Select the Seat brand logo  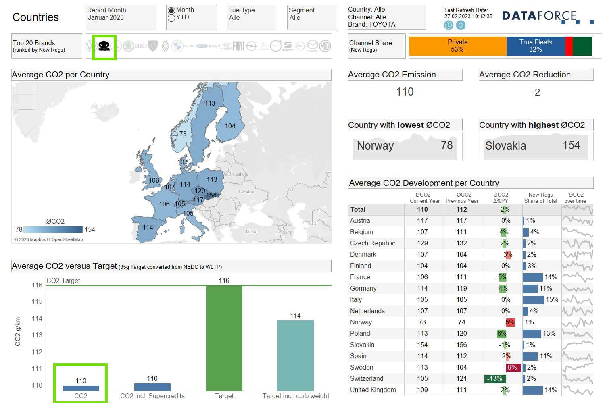pyautogui.click(x=288, y=46)
